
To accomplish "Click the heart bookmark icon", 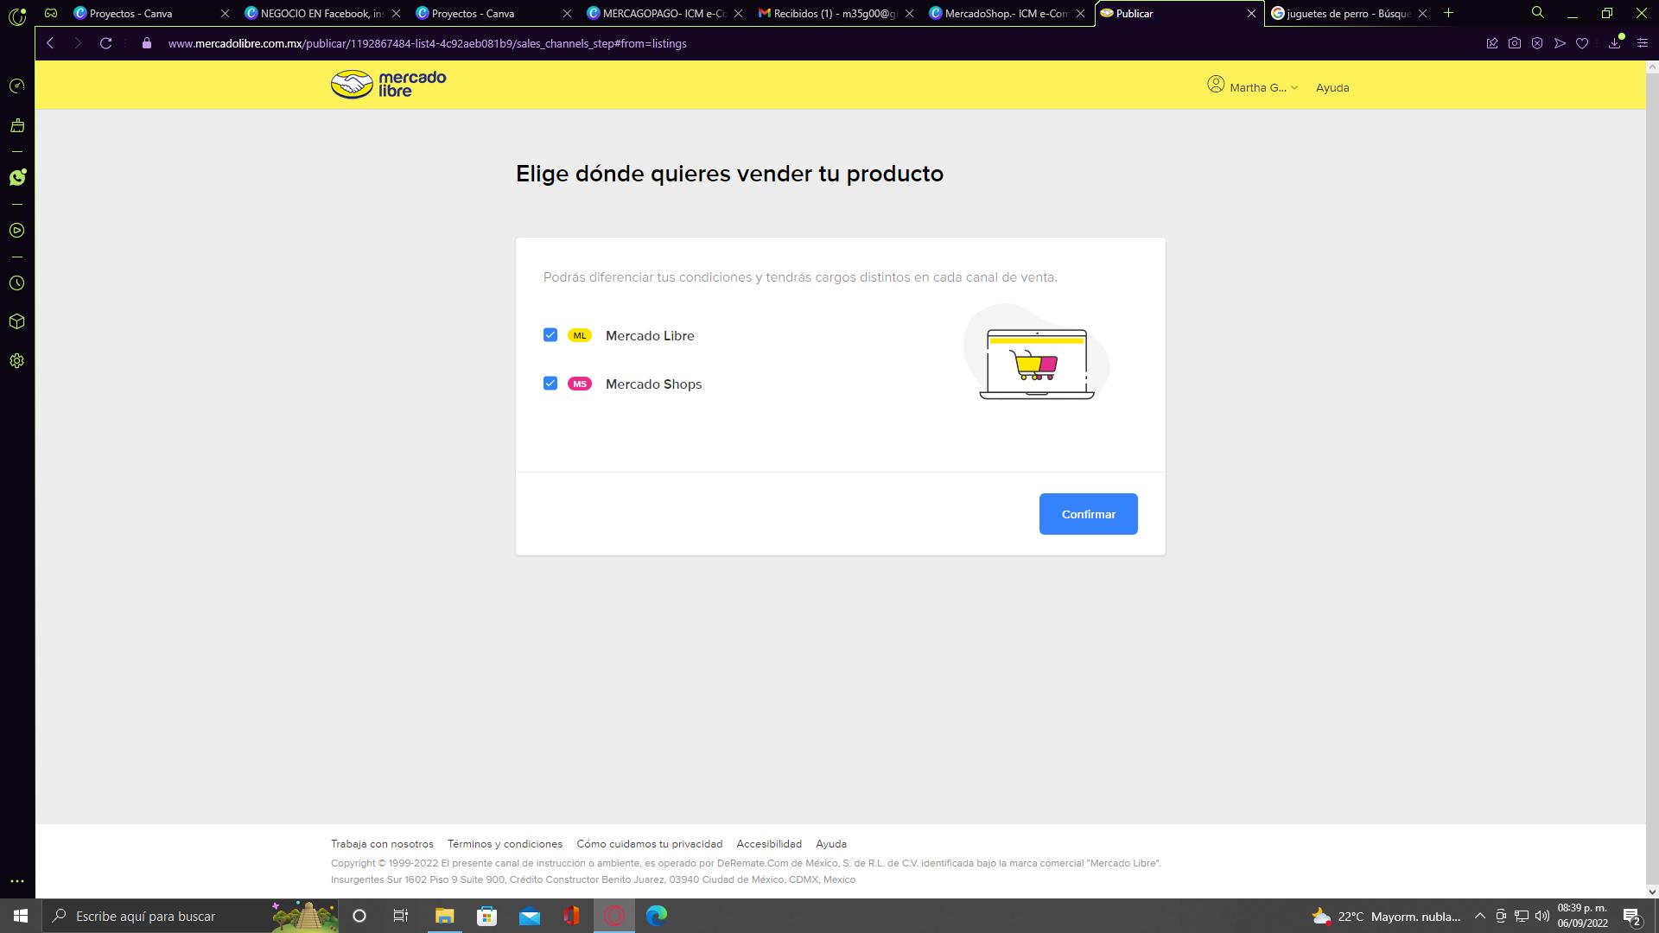I will (x=1582, y=43).
